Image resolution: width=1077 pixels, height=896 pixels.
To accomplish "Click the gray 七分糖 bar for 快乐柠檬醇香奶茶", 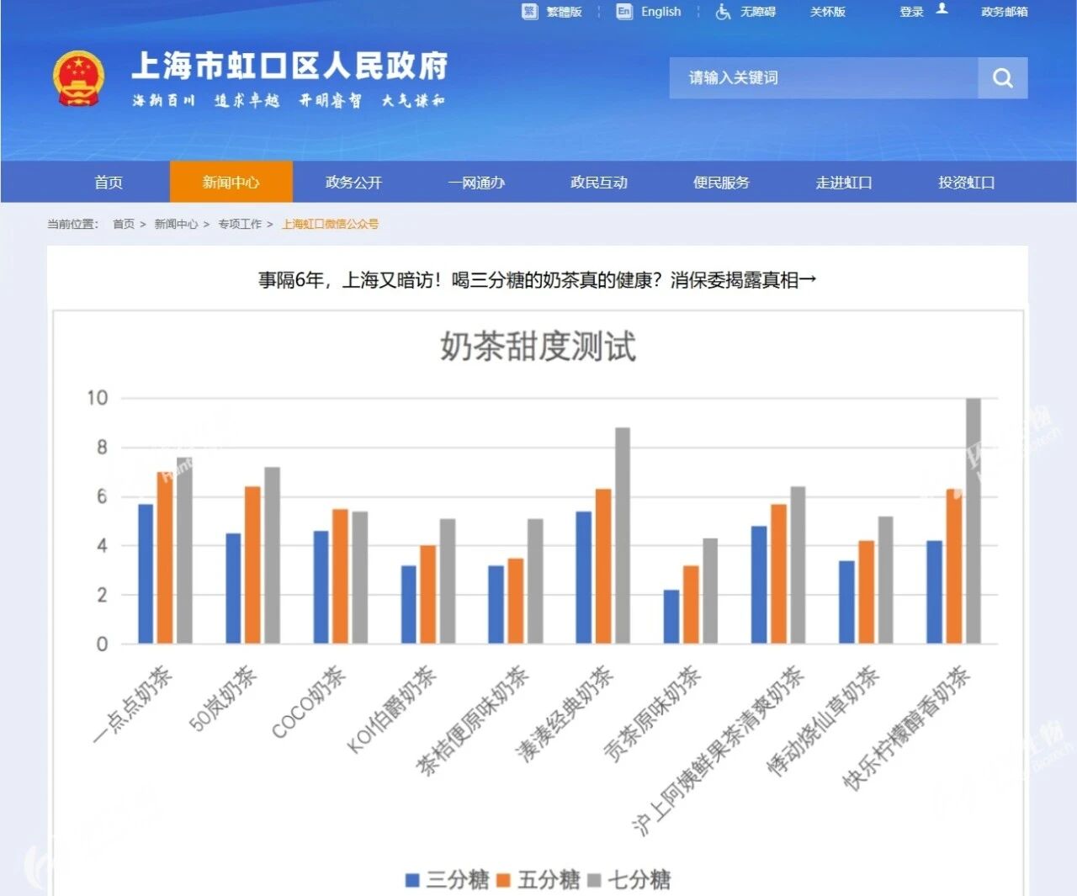I will click(974, 521).
